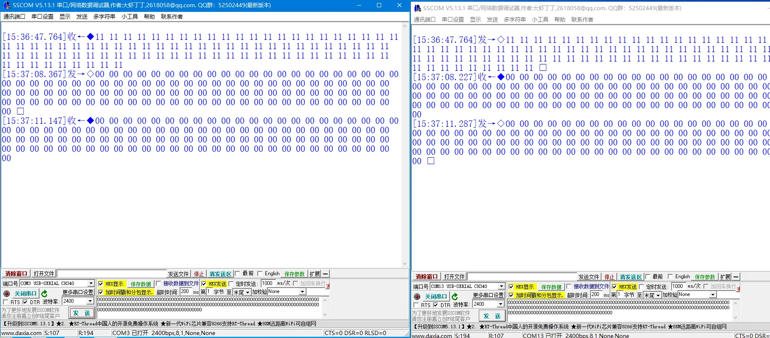Image resolution: width=770 pixels, height=338 pixels.
Task: Click the 1000 ms interval field in COM13 window
Action: (x=679, y=287)
